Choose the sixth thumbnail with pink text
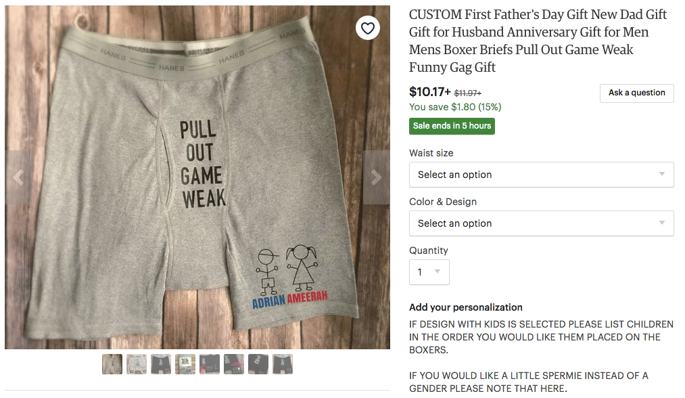Screen dimensions: 685x398 tap(234, 364)
